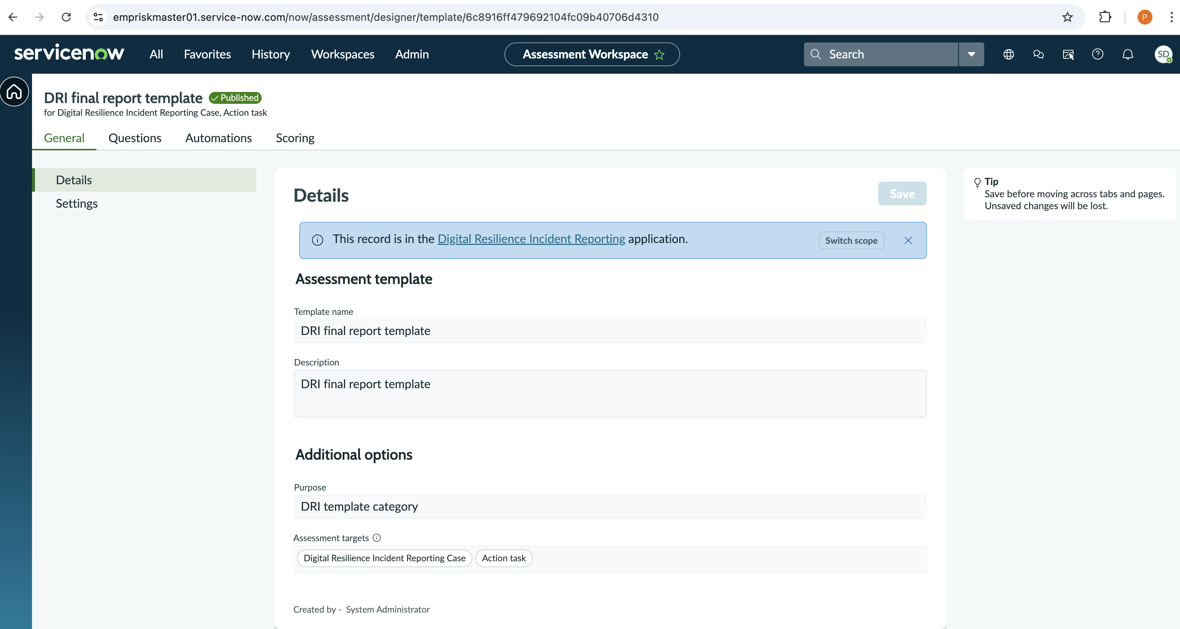Screen dimensions: 1180x629
Task: Click the Purpose field
Action: (x=610, y=507)
